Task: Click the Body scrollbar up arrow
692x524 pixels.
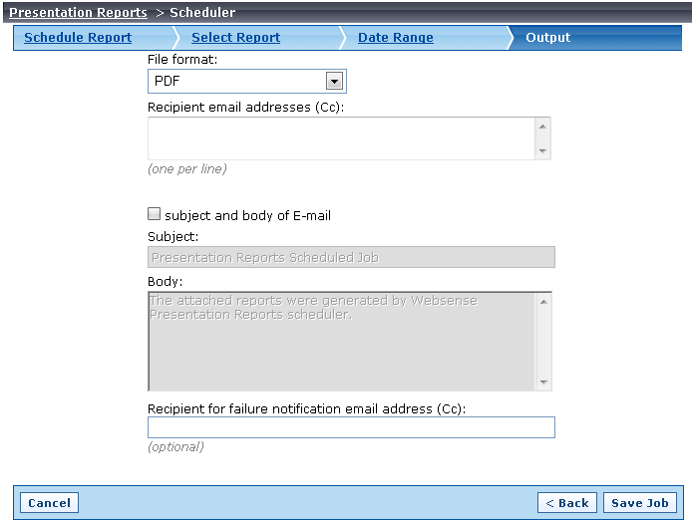Action: coord(543,302)
